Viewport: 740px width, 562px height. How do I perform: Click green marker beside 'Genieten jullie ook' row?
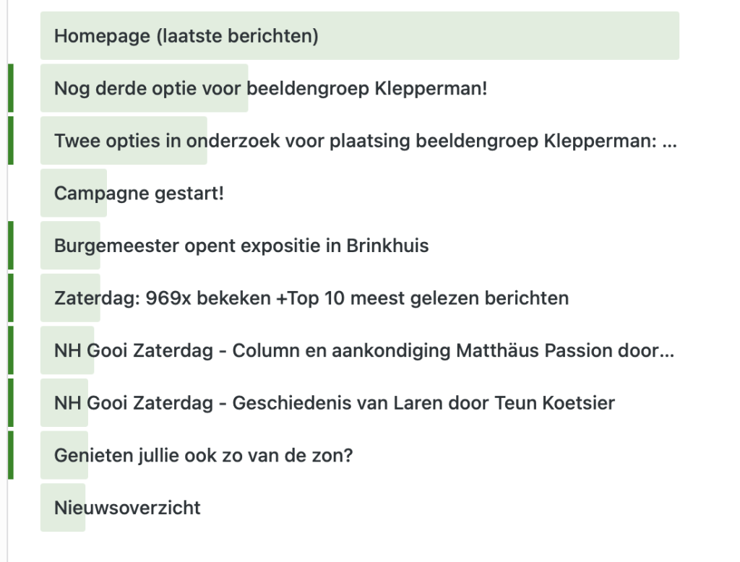[x=11, y=455]
